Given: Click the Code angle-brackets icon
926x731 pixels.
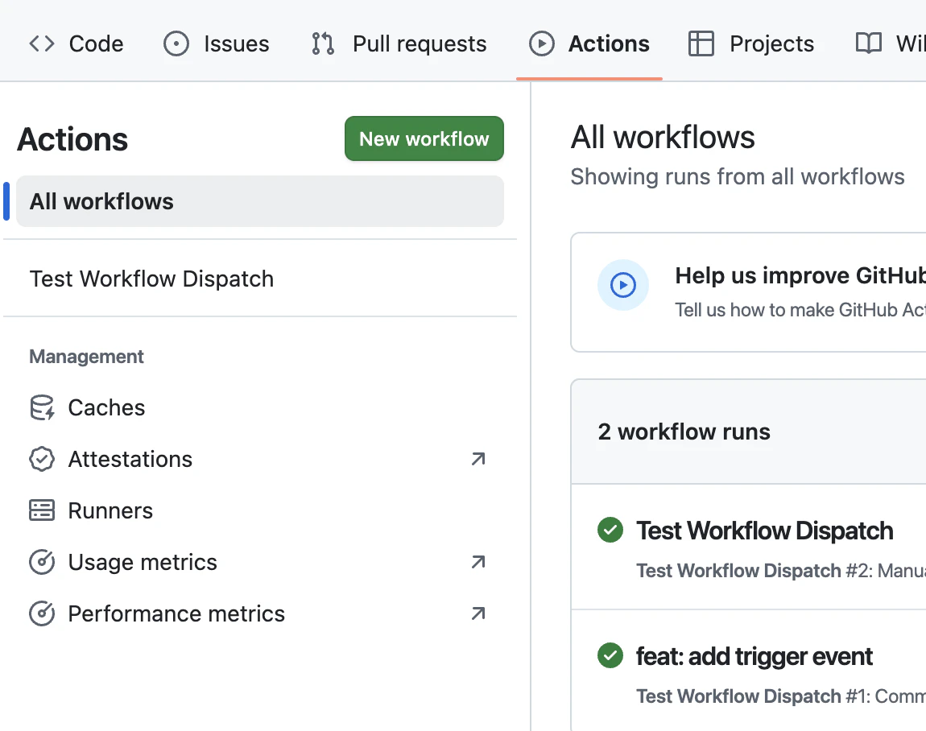Looking at the screenshot, I should (42, 43).
